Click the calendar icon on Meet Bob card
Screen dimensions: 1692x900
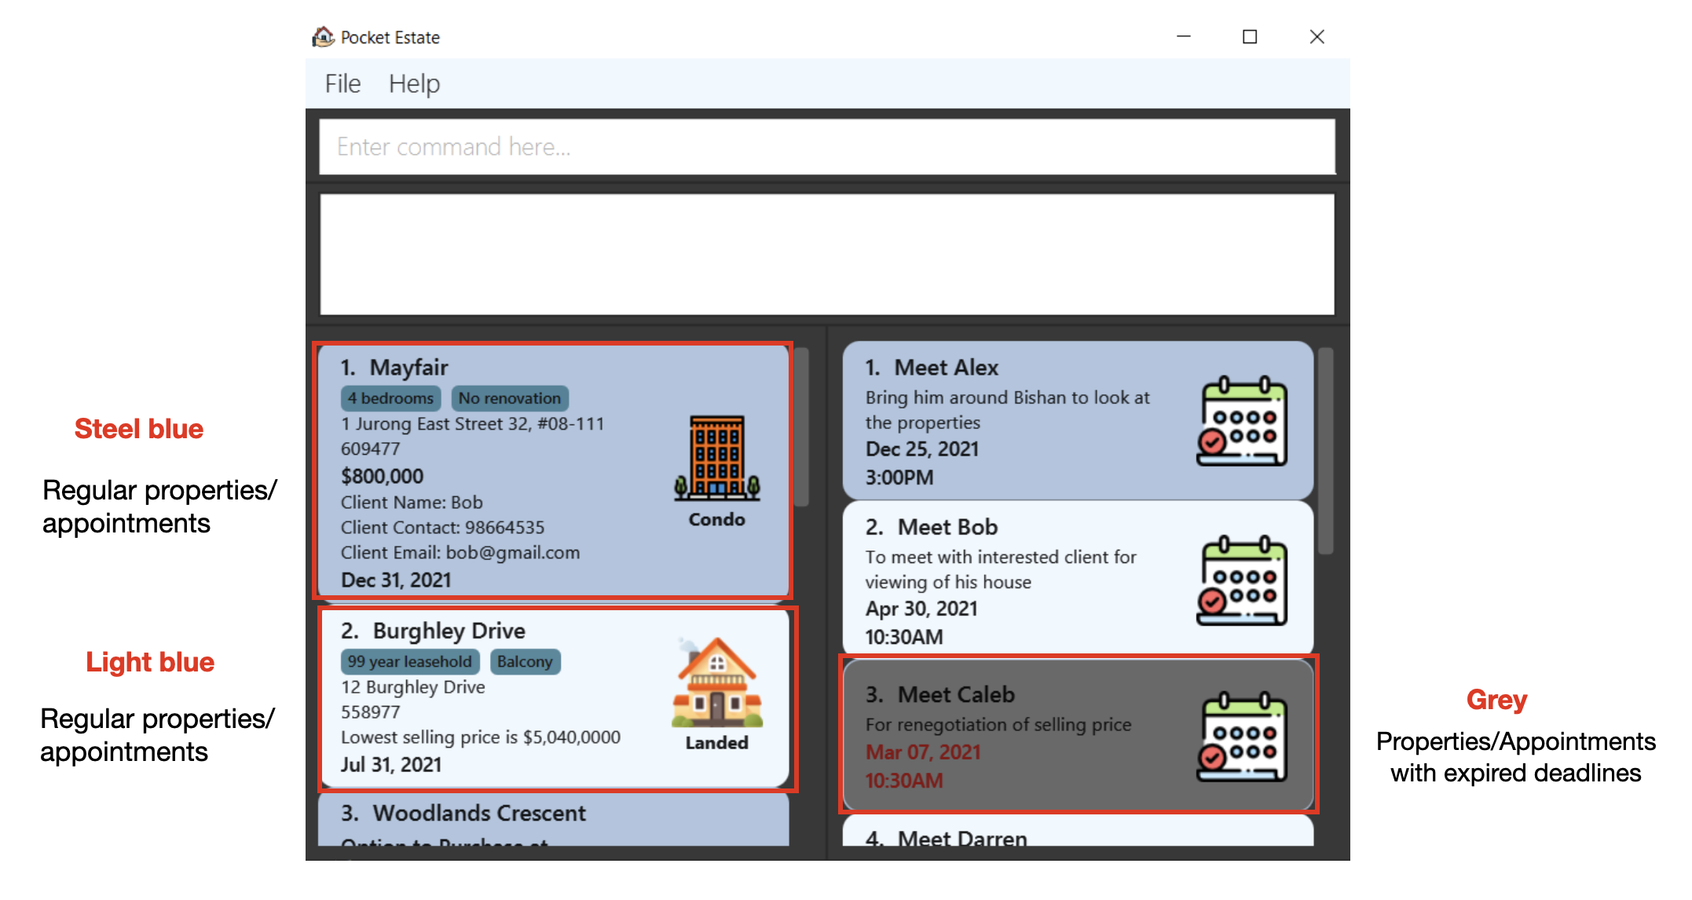(x=1243, y=580)
